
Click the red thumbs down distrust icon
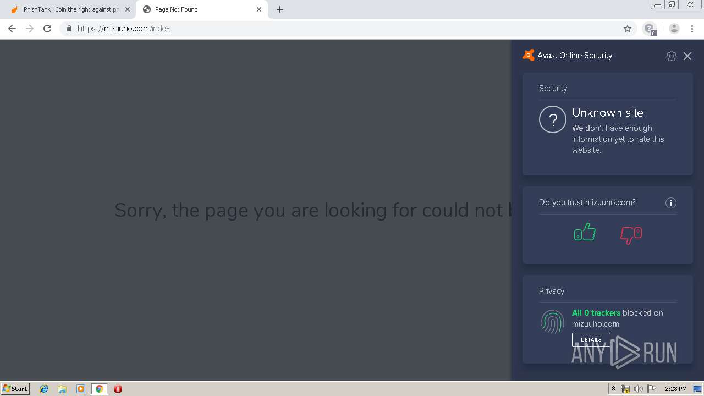pos(631,235)
